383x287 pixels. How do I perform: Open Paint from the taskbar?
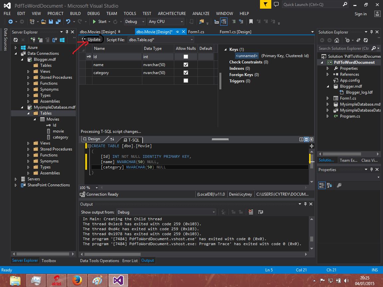click(97, 280)
